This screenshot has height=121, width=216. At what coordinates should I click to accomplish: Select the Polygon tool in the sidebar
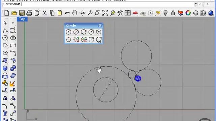5,53
